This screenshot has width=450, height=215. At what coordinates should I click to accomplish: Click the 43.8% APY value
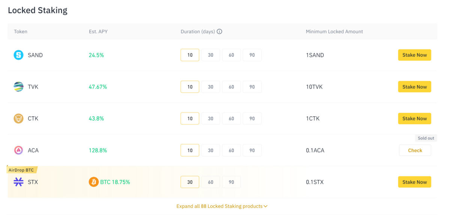[x=96, y=119]
